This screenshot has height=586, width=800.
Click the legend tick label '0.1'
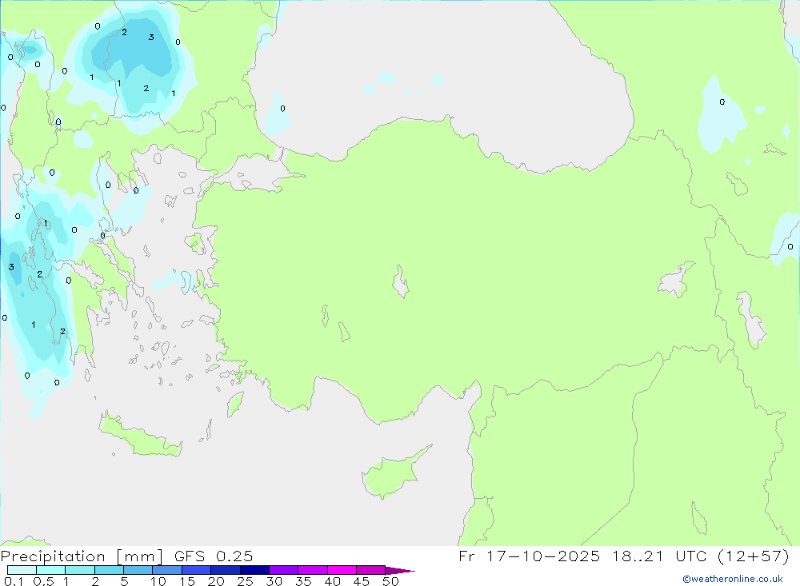[14, 581]
